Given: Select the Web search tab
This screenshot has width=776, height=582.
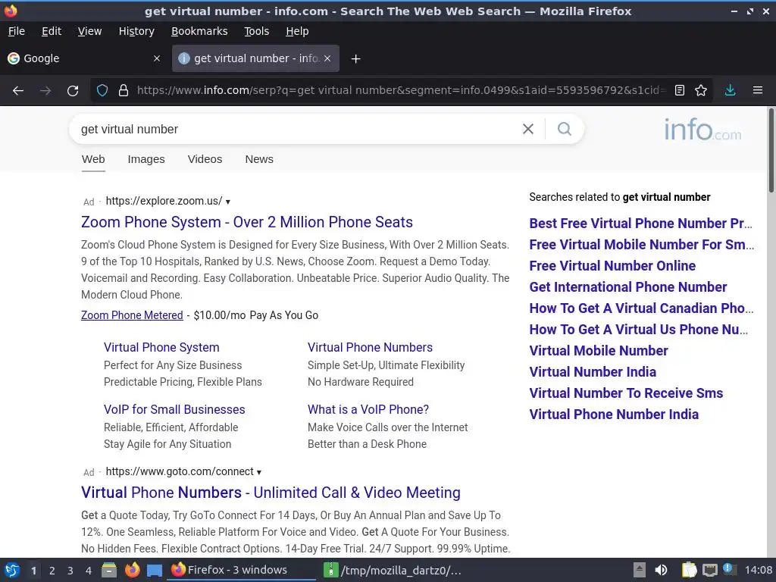Looking at the screenshot, I should 93,159.
